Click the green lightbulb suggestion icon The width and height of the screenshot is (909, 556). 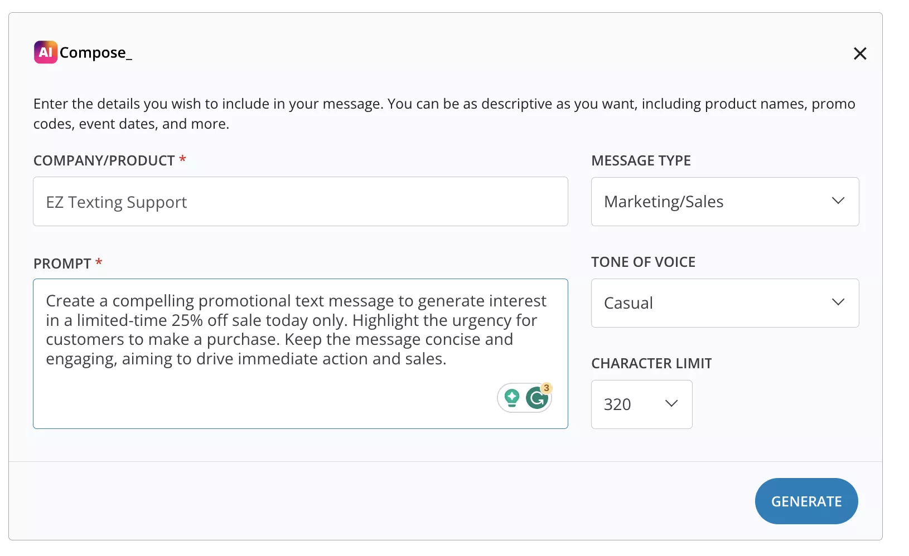point(511,398)
